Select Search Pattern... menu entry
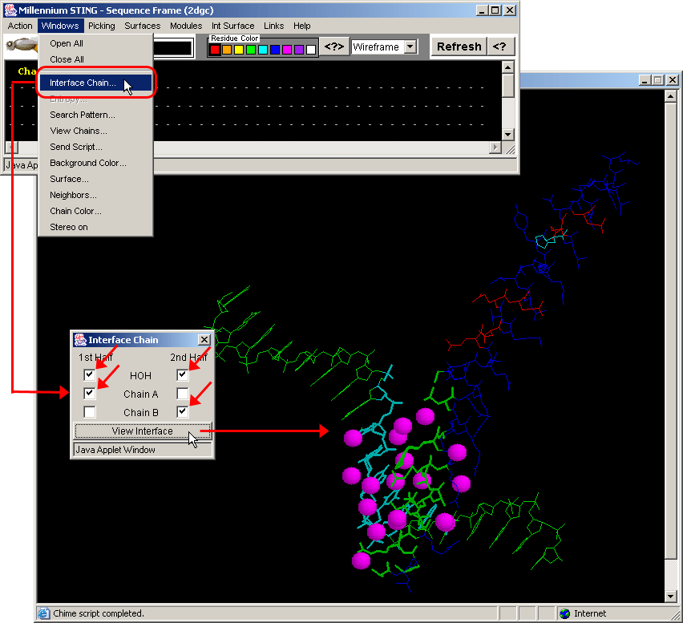683x623 pixels. click(96, 115)
